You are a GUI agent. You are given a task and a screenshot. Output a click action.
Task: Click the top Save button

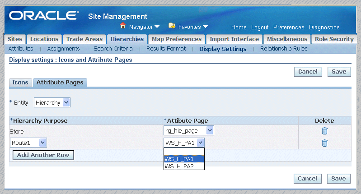pyautogui.click(x=339, y=72)
